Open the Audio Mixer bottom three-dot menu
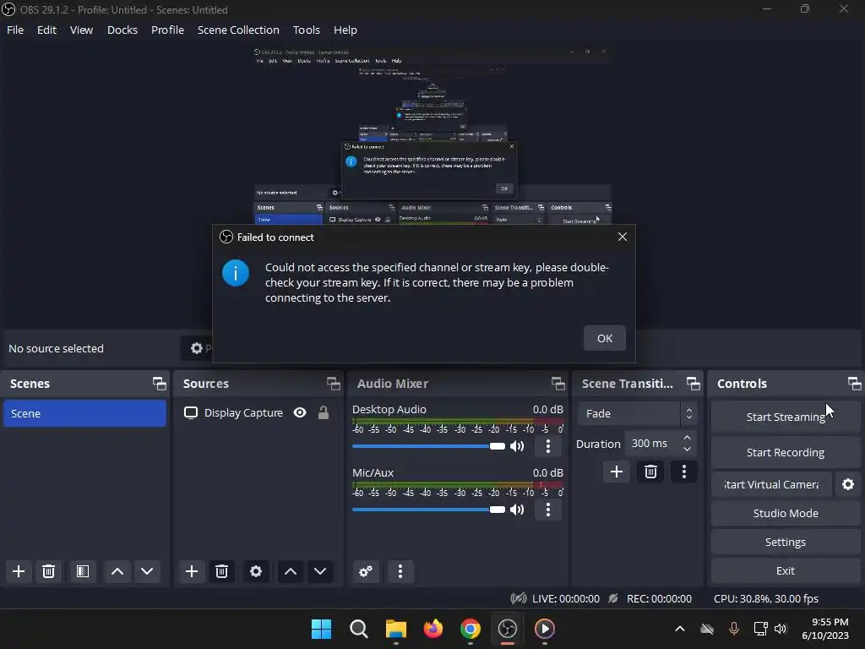Viewport: 865px width, 649px height. 400,571
